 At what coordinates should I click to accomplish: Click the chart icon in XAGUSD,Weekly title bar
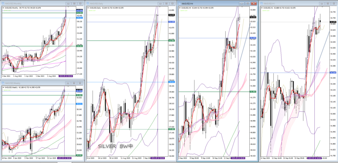pos(3,83)
